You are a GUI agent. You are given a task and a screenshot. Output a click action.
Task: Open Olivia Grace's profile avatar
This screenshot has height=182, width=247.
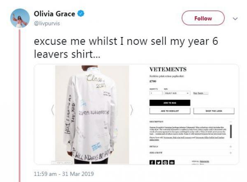tap(20, 18)
